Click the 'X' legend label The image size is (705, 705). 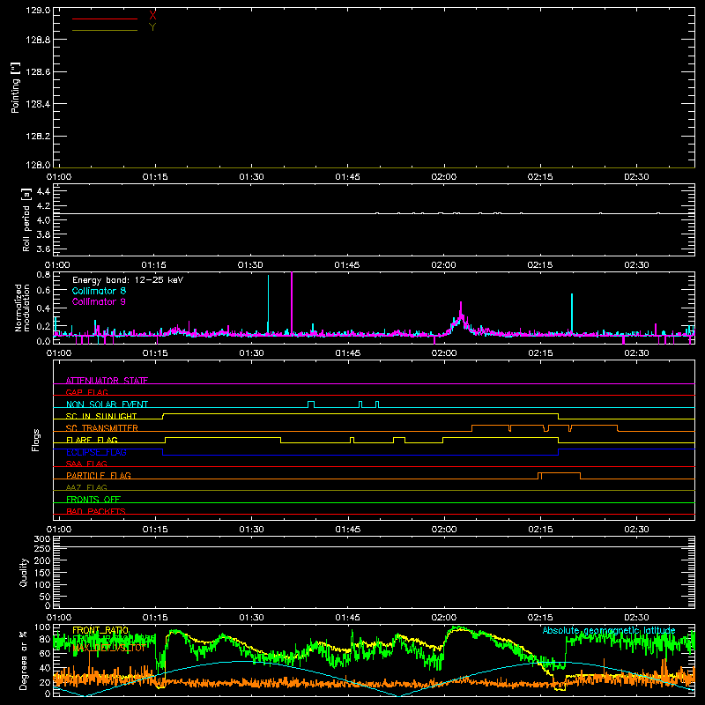tap(152, 16)
